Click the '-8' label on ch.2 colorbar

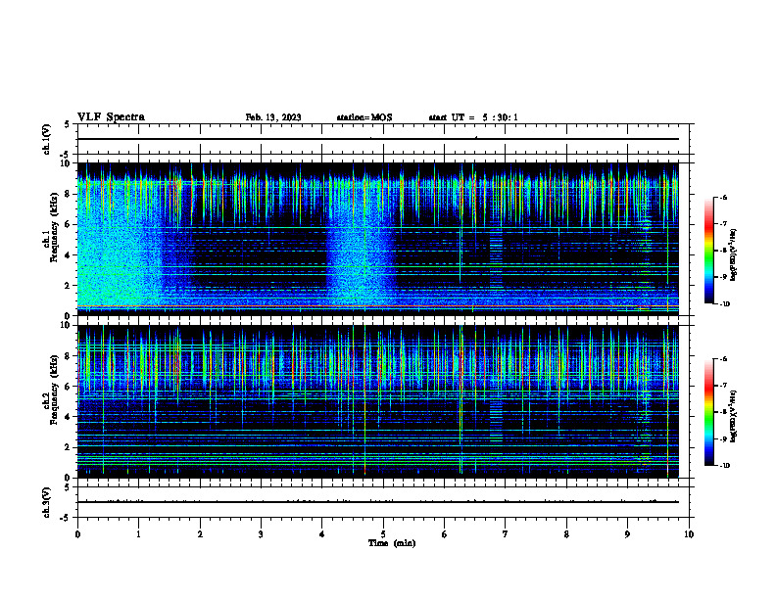[723, 412]
